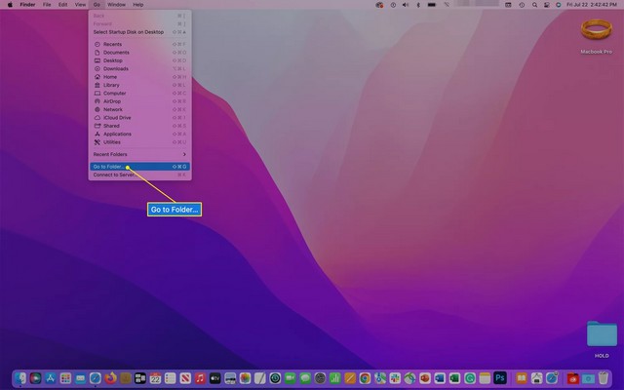Launch Finder from the Dock

pyautogui.click(x=20, y=377)
